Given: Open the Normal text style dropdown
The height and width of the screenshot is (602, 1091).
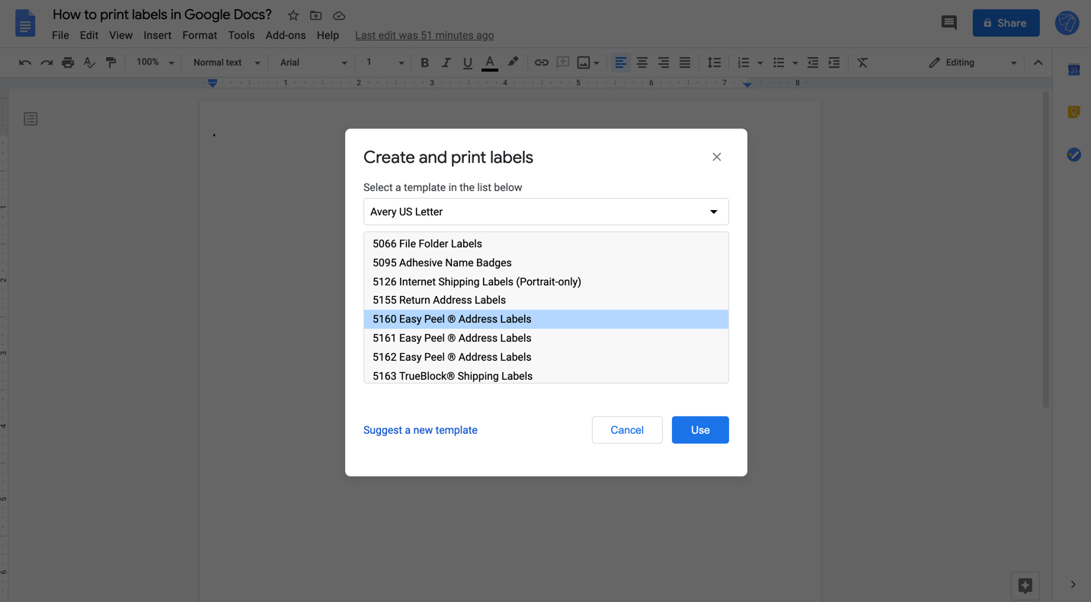Looking at the screenshot, I should coord(226,62).
